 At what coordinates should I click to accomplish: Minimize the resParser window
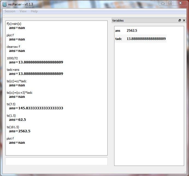coord(163,3)
